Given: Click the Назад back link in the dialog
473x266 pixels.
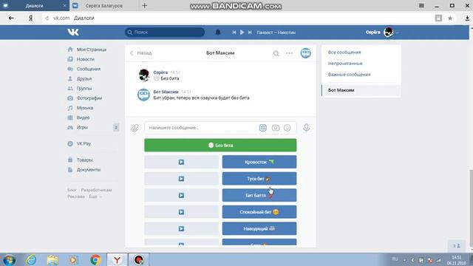Looking at the screenshot, I should coord(141,52).
